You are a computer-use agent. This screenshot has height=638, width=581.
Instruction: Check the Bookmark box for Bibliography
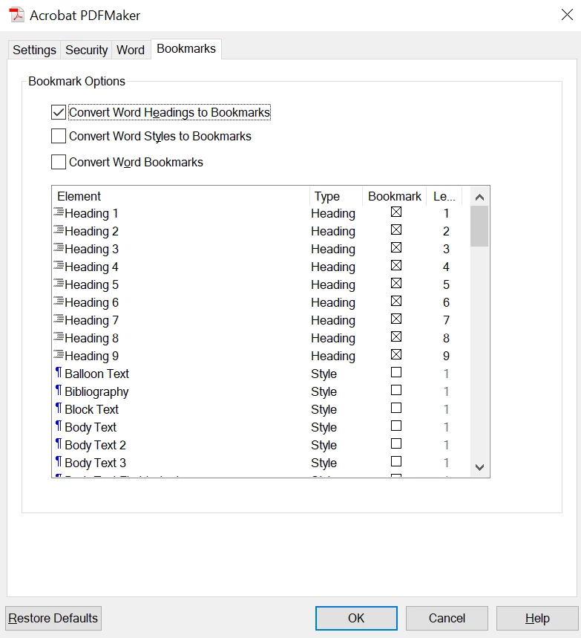click(396, 390)
